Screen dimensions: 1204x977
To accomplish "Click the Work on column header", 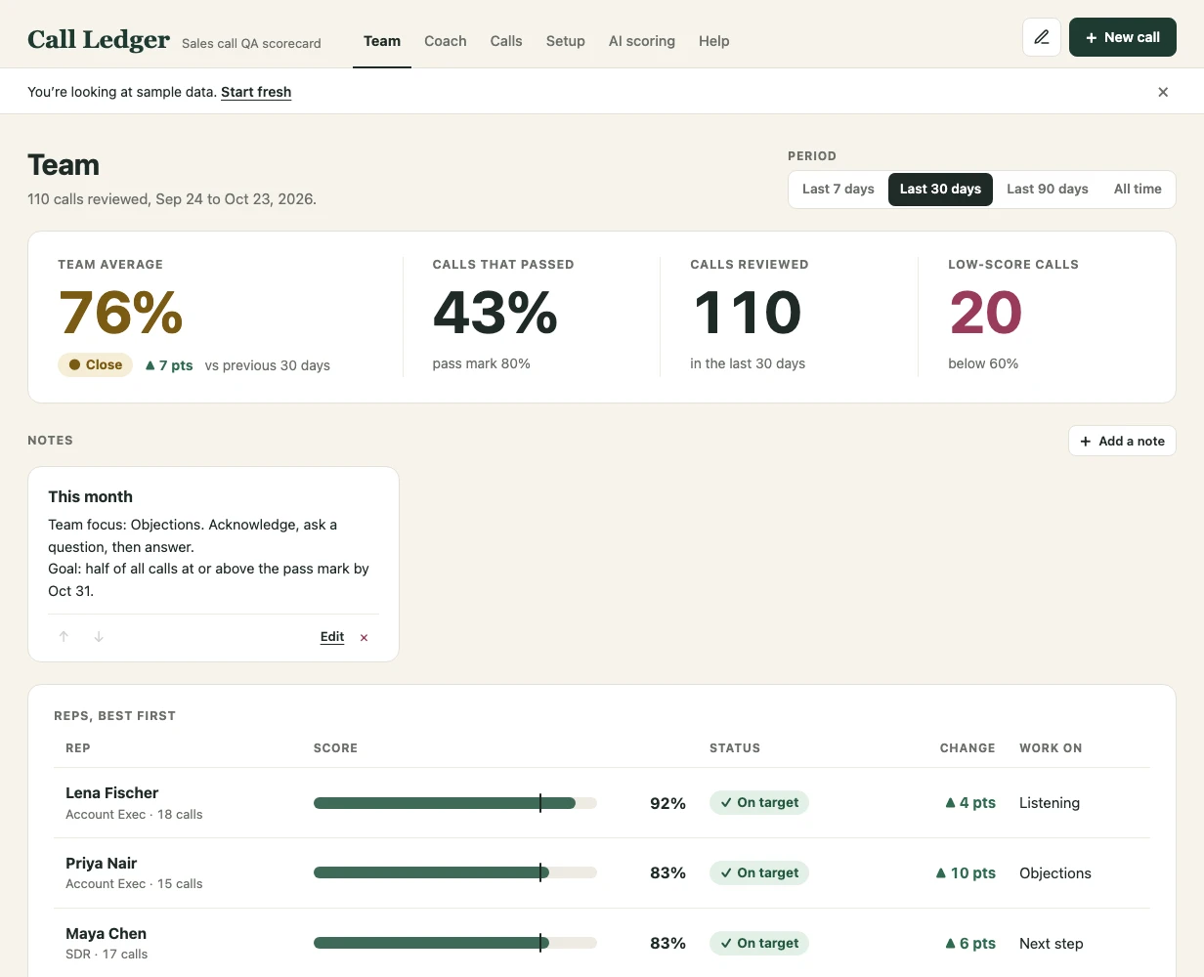I will click(x=1051, y=748).
